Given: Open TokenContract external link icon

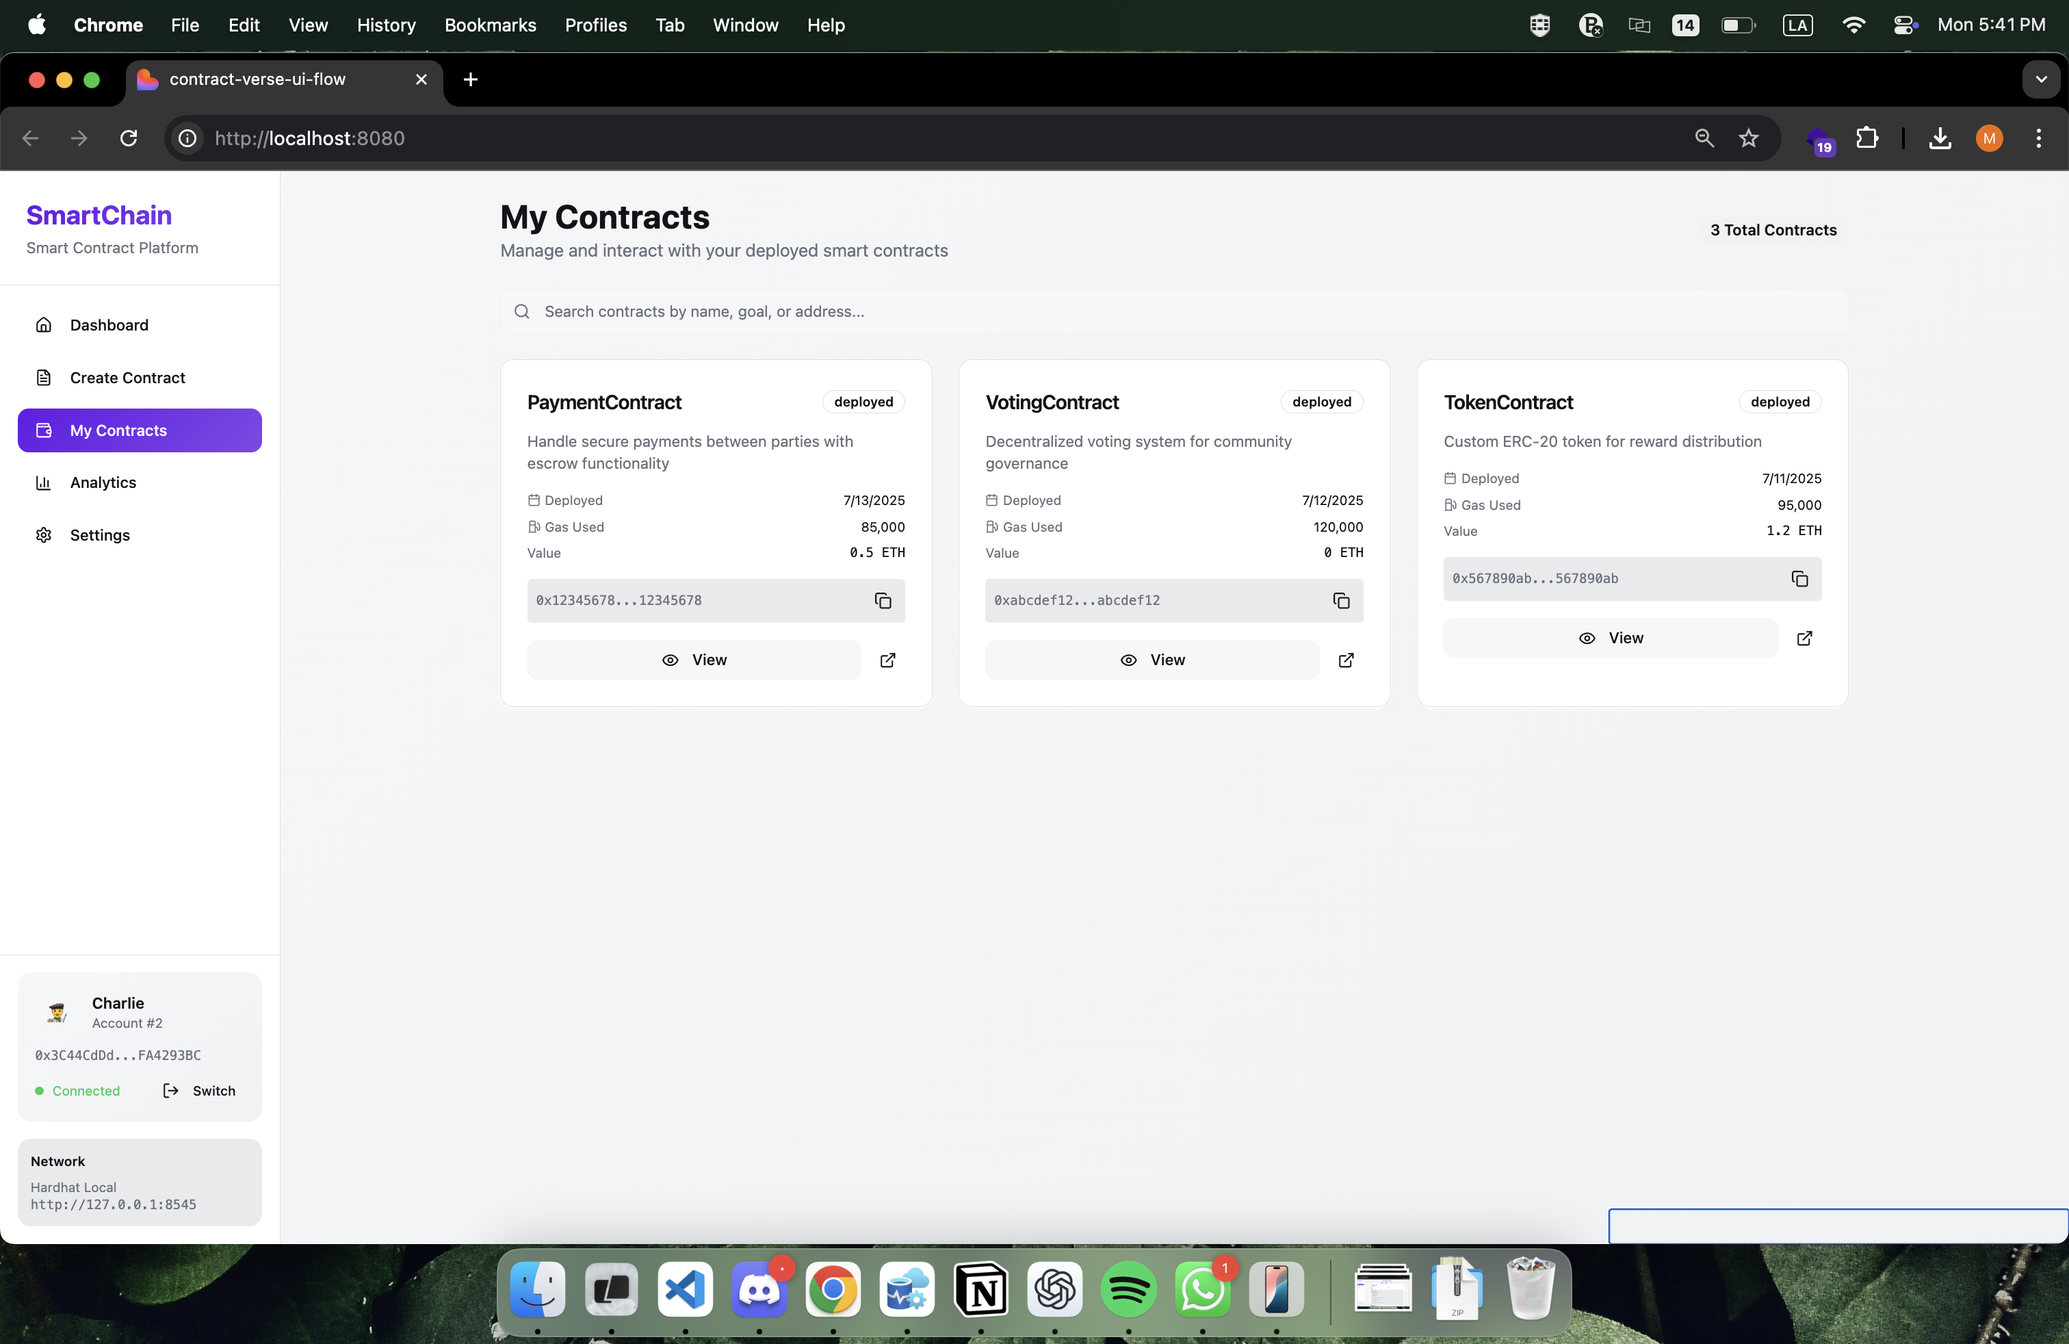Looking at the screenshot, I should tap(1804, 638).
